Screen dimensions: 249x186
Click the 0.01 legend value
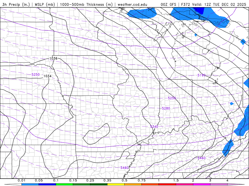coord(21,180)
